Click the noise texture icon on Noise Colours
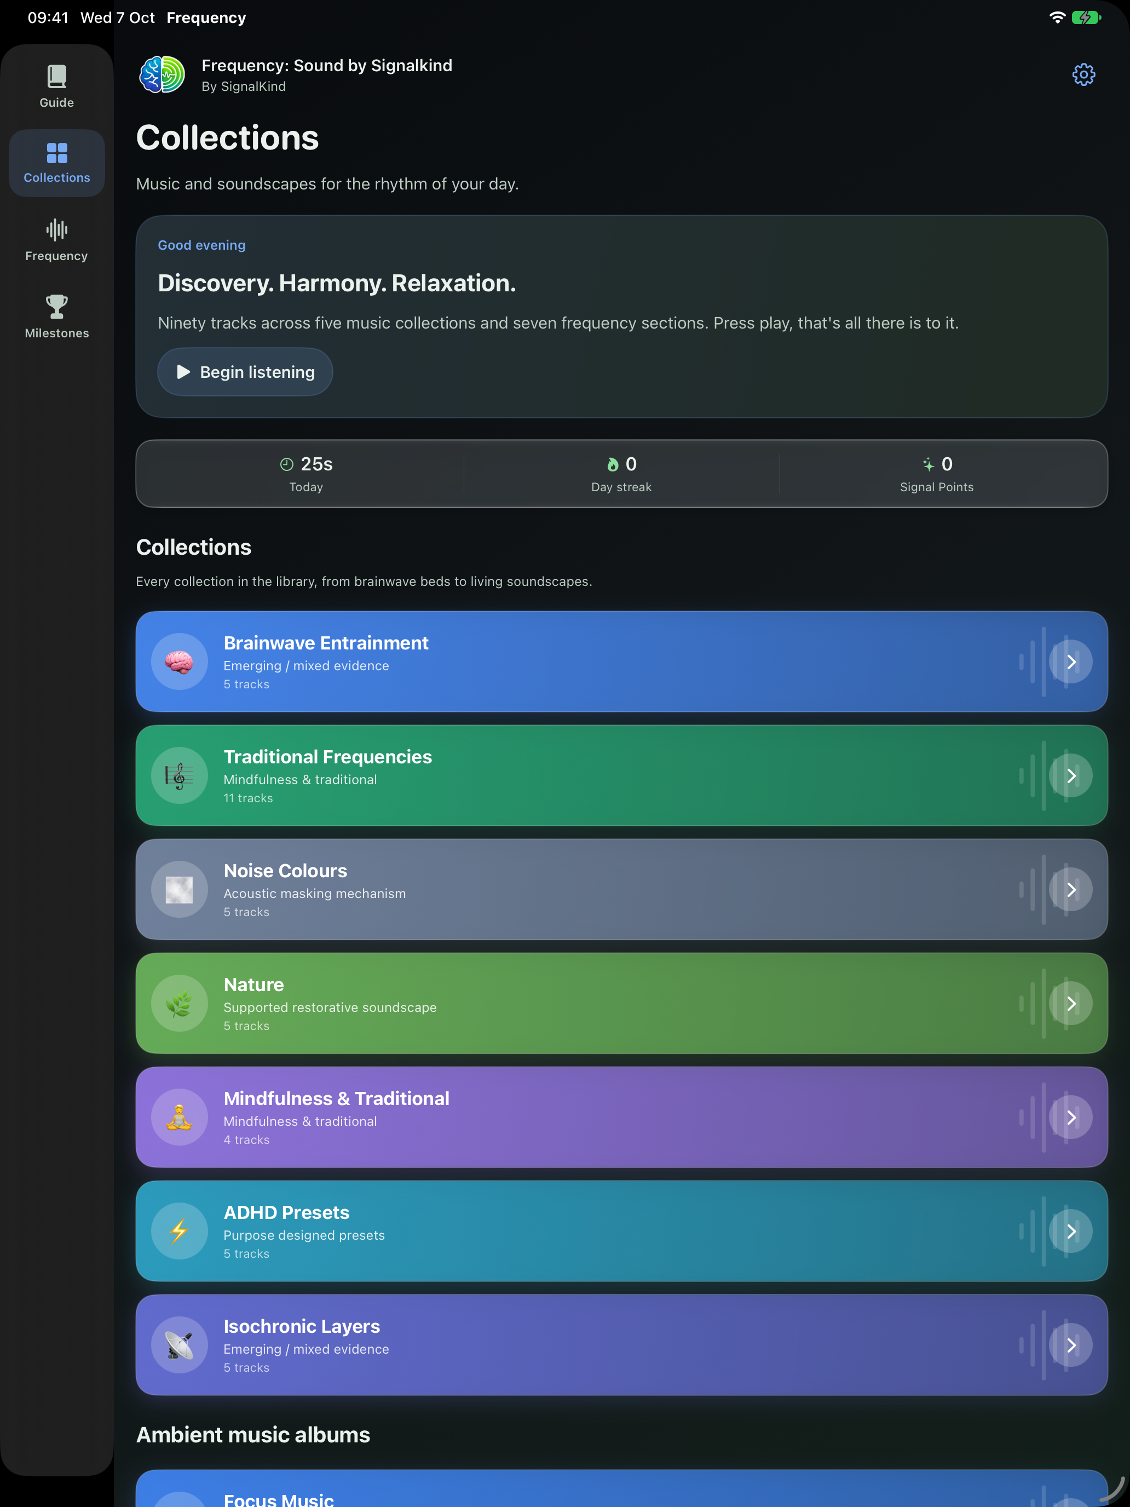1130x1507 pixels. [x=179, y=889]
